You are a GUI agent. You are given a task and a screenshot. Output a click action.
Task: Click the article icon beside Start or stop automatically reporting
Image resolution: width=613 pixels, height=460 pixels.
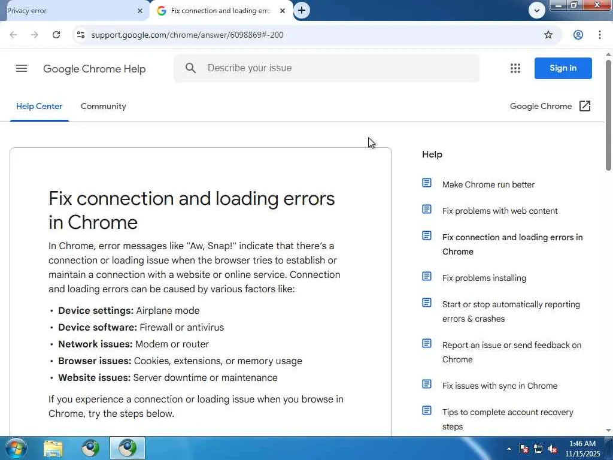(426, 302)
